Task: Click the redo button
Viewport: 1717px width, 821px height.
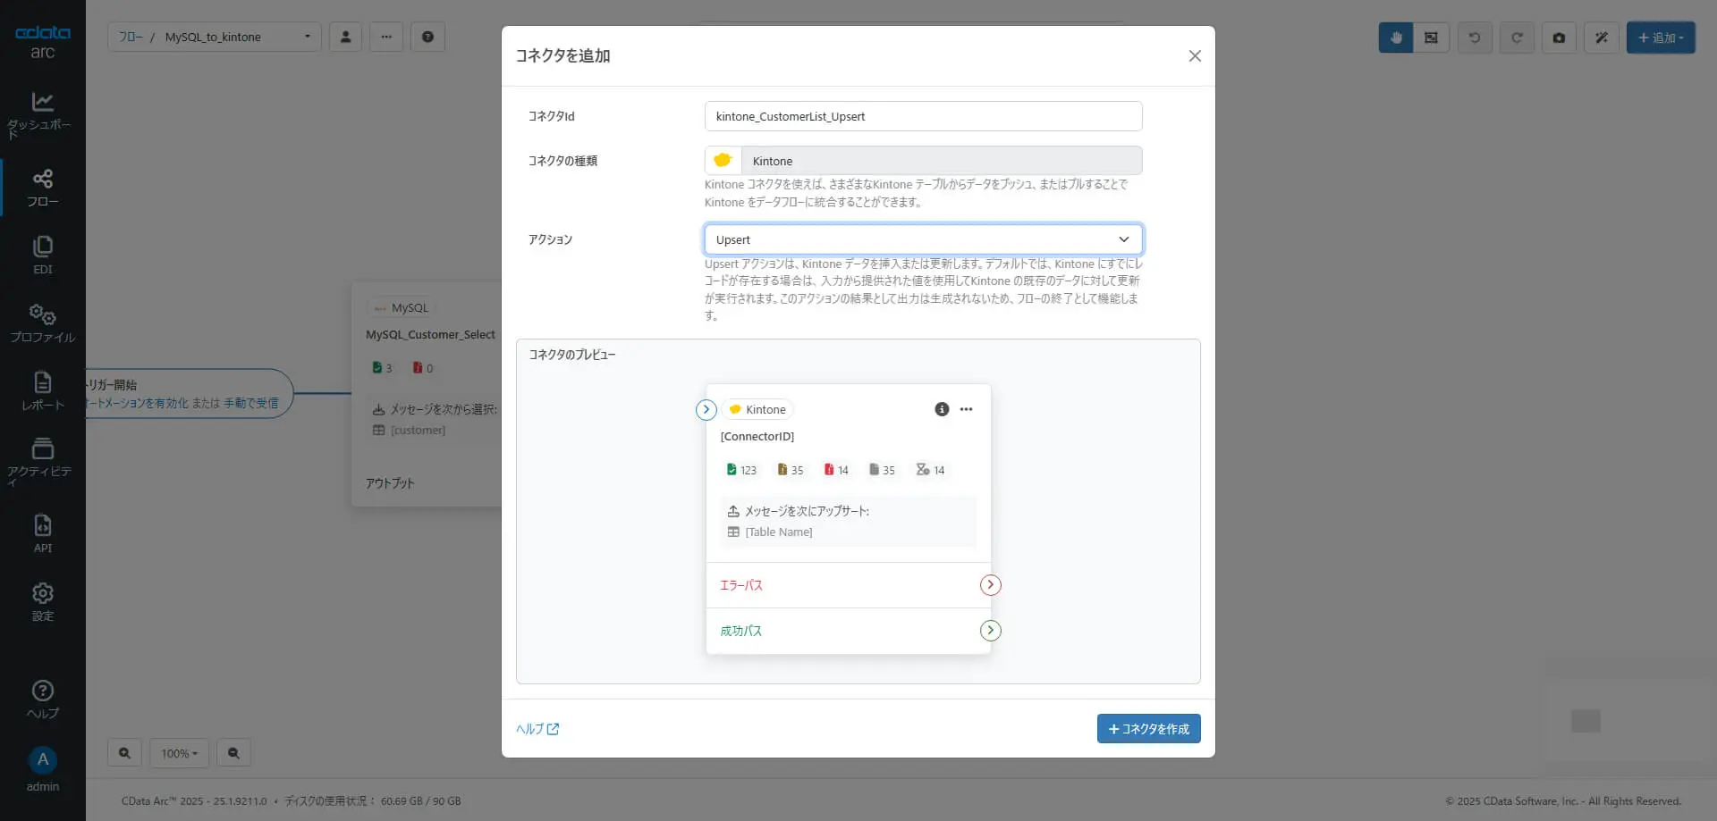Action: pyautogui.click(x=1517, y=38)
